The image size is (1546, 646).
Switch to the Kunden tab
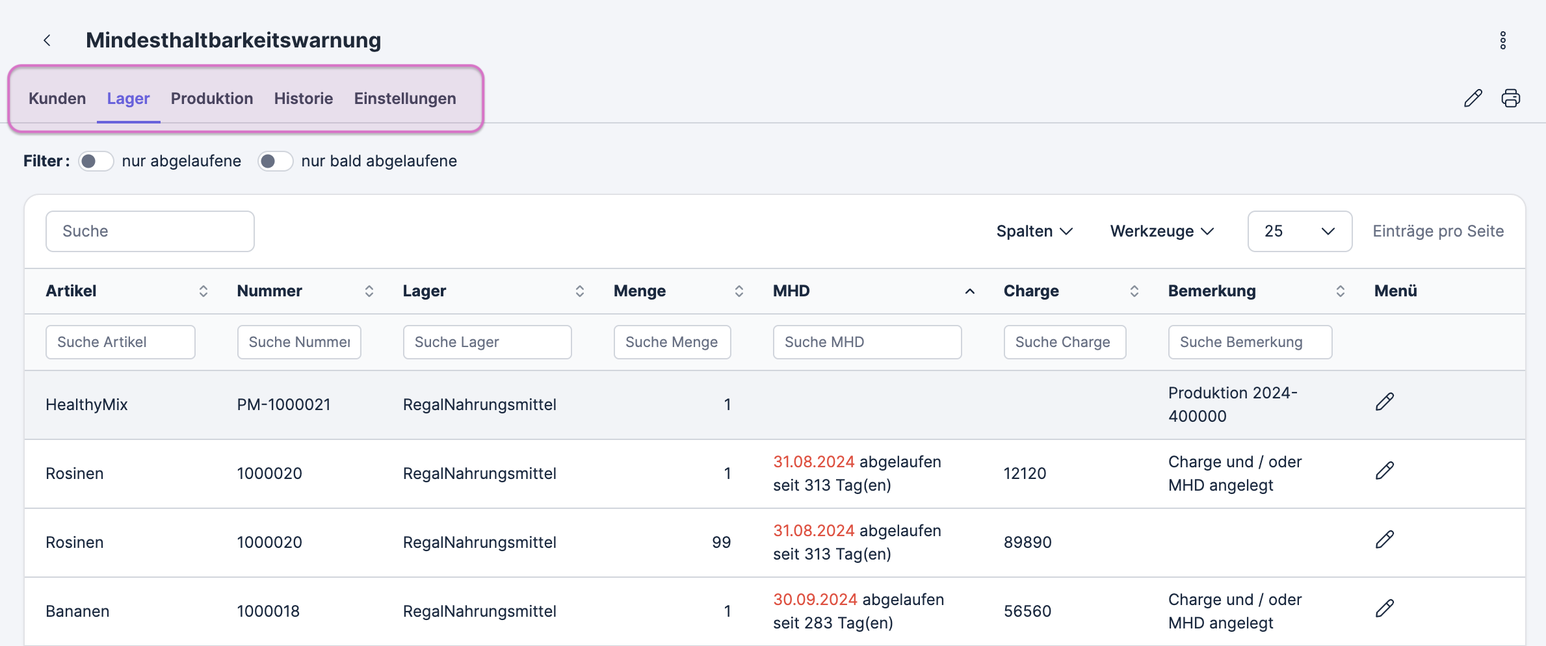coord(57,99)
